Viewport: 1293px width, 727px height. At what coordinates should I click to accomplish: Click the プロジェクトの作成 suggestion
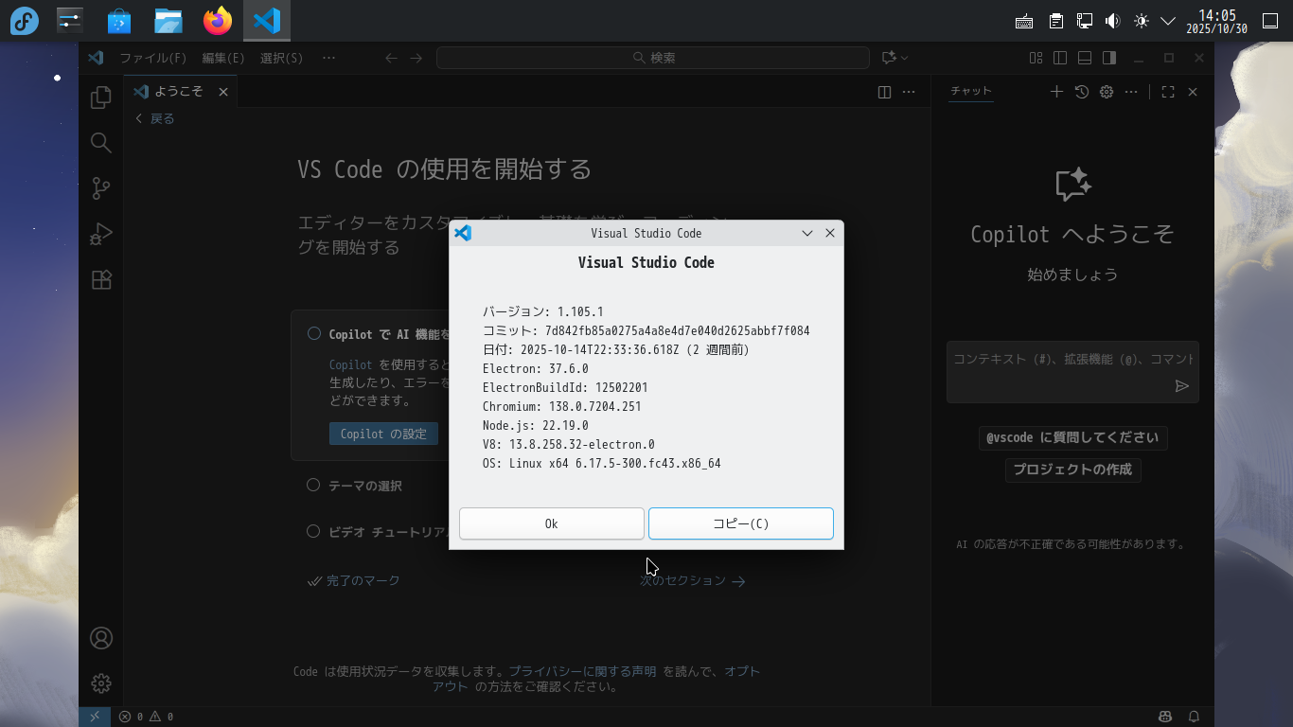(1072, 470)
